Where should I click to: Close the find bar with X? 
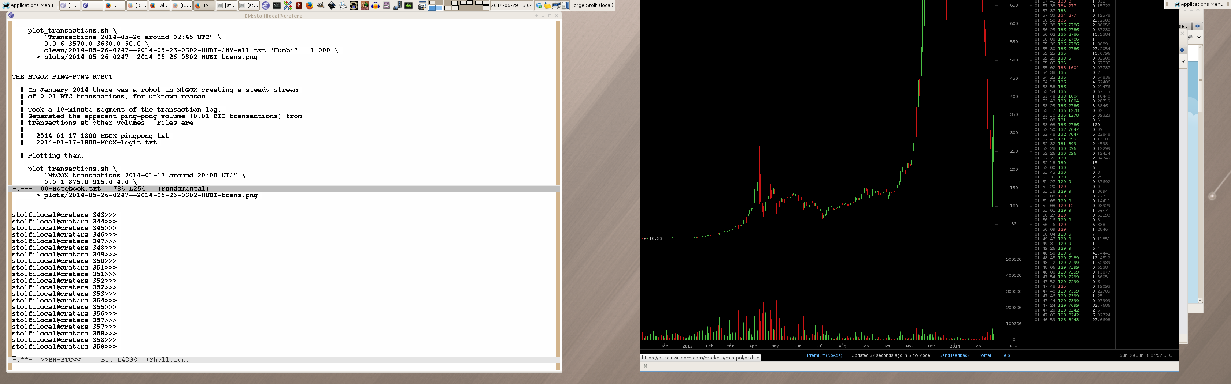(x=646, y=366)
